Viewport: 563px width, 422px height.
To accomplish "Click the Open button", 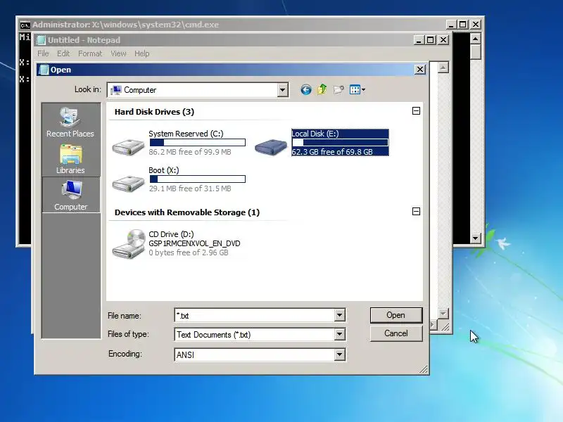I will tap(396, 315).
